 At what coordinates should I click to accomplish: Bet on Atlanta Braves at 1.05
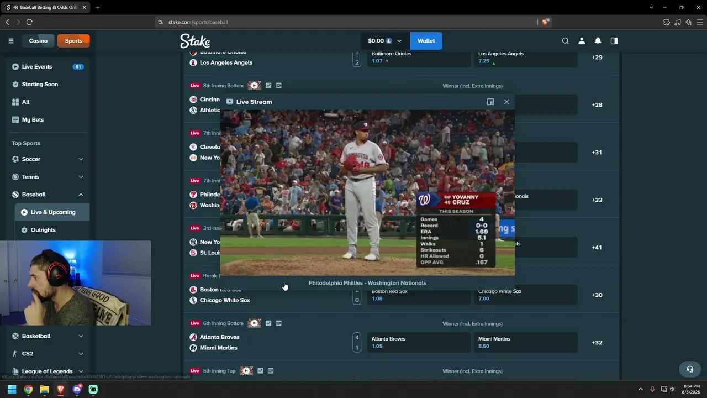[418, 342]
